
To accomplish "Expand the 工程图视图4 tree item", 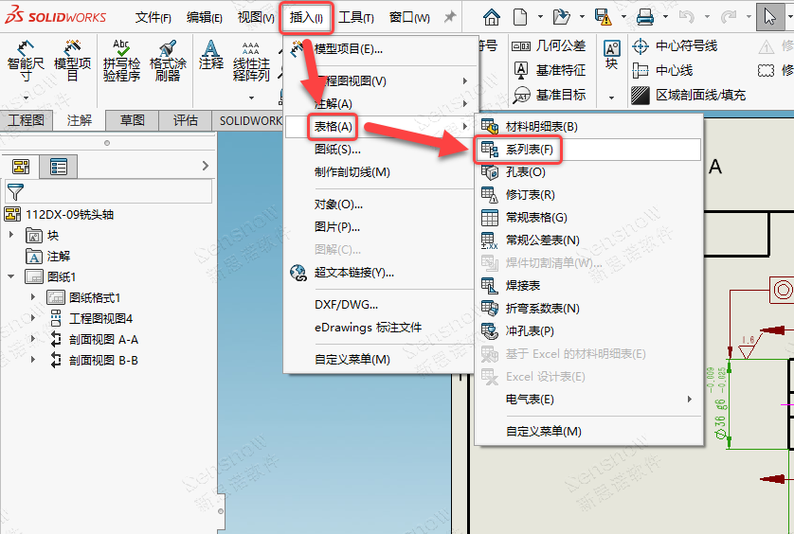I will (x=33, y=318).
